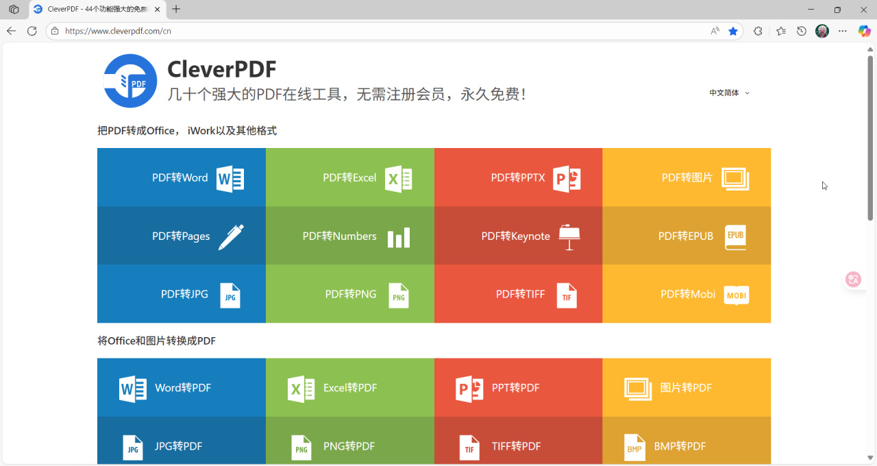The width and height of the screenshot is (877, 466).
Task: Open the PDF转Numbers link
Action: click(350, 236)
